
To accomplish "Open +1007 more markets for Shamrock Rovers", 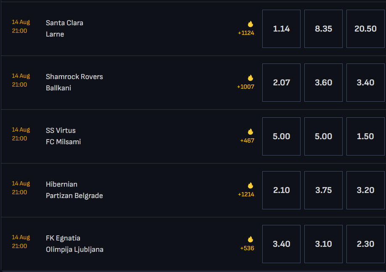I will (245, 87).
